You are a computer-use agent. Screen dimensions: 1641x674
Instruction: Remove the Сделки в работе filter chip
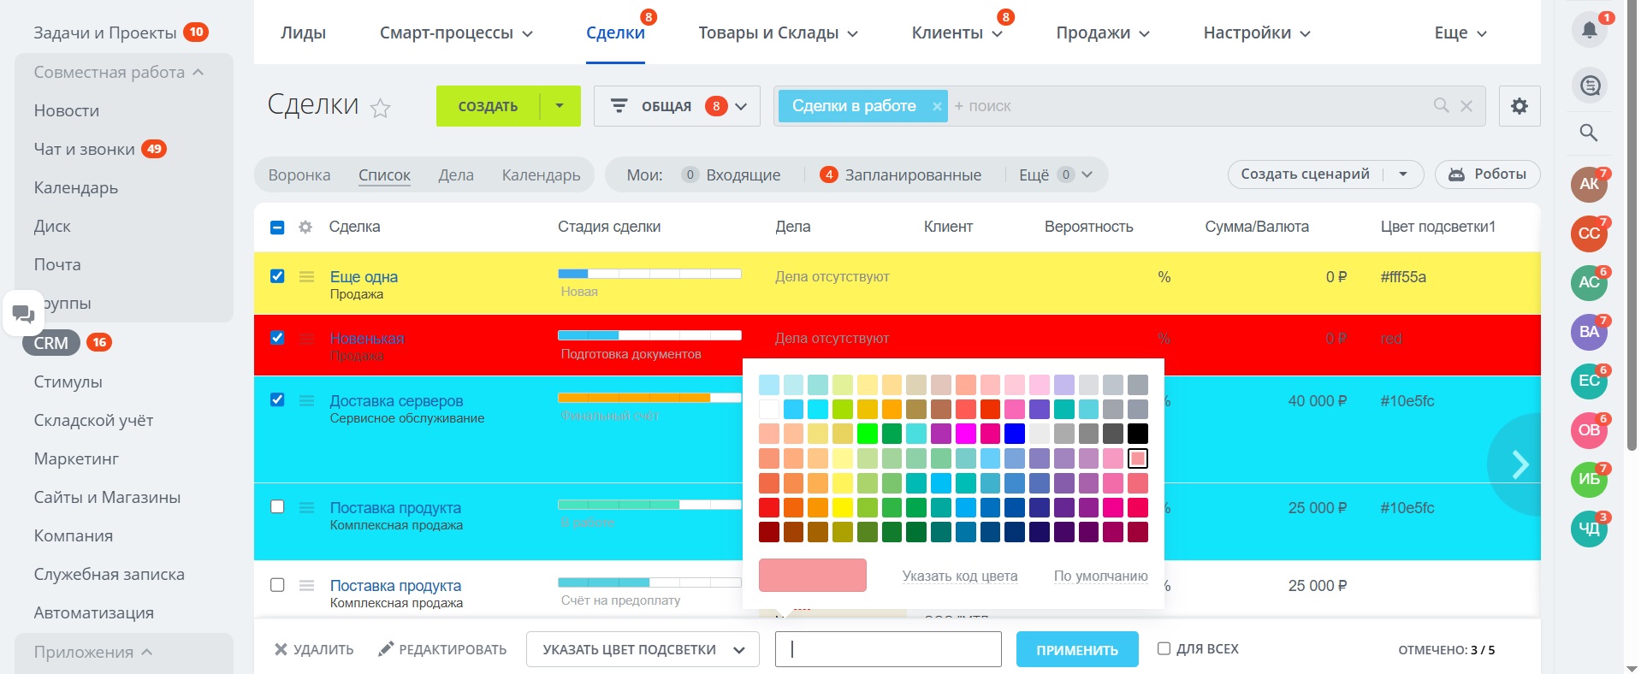tap(937, 107)
